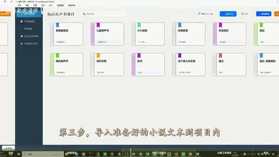Viewport: 279px width, 157px height.
Task: Open the 项目 menu
Action: pos(27,5)
